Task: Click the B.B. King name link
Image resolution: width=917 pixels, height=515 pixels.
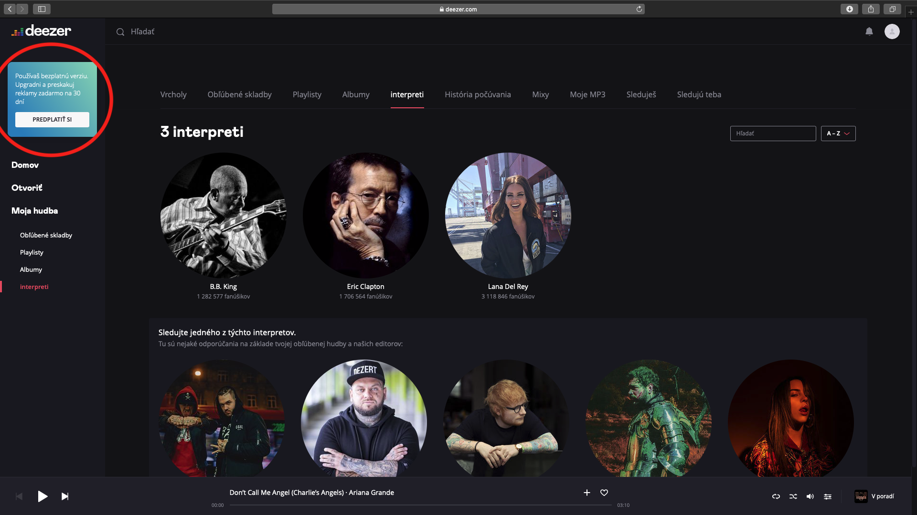Action: pyautogui.click(x=223, y=287)
